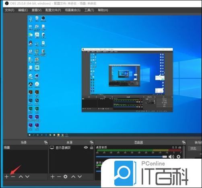Float the 来源 dock panel

[91, 142]
